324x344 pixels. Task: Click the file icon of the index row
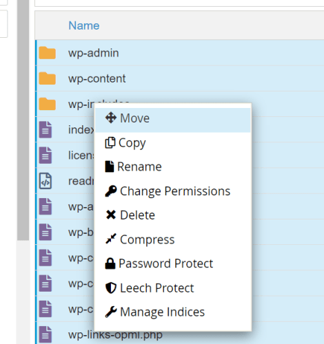point(45,130)
